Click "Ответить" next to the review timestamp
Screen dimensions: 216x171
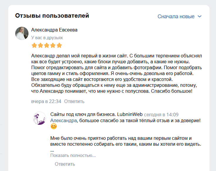pos(74,101)
